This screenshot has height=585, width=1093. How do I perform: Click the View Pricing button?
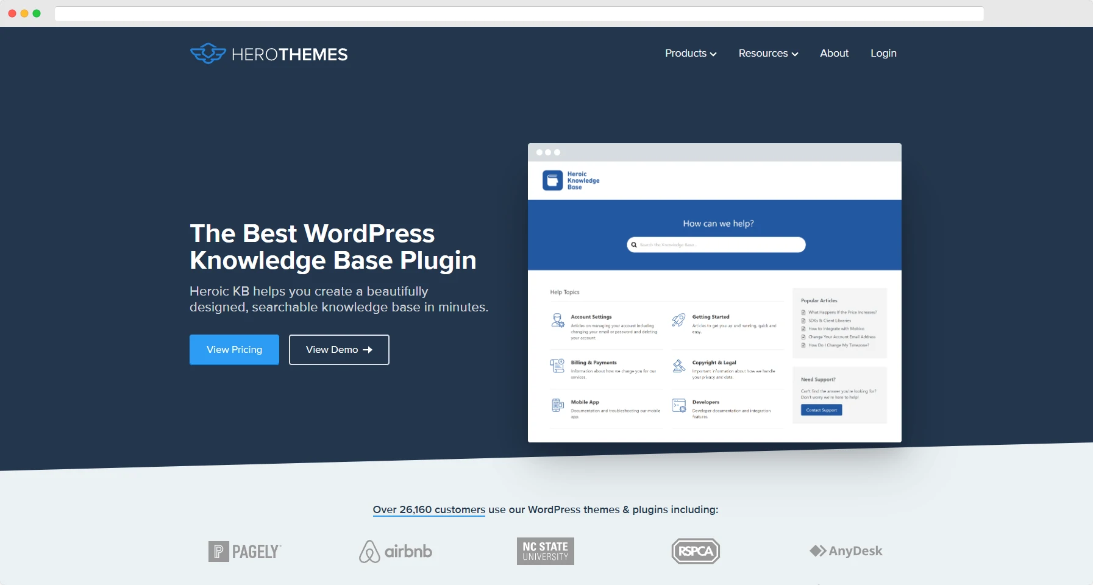(234, 350)
